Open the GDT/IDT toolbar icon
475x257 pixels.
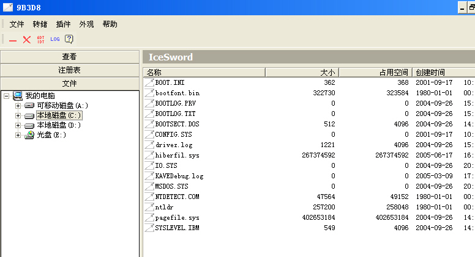[x=40, y=40]
